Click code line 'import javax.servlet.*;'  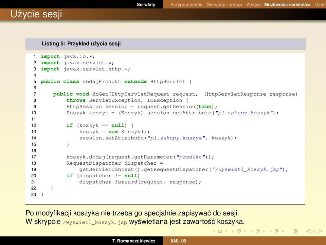pos(77,63)
